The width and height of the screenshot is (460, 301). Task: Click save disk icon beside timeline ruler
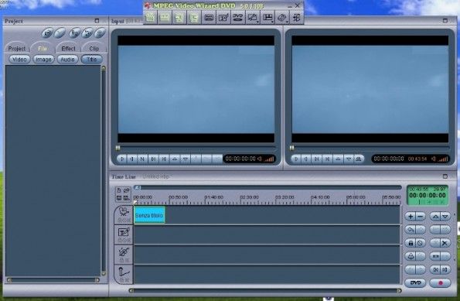pos(119,198)
